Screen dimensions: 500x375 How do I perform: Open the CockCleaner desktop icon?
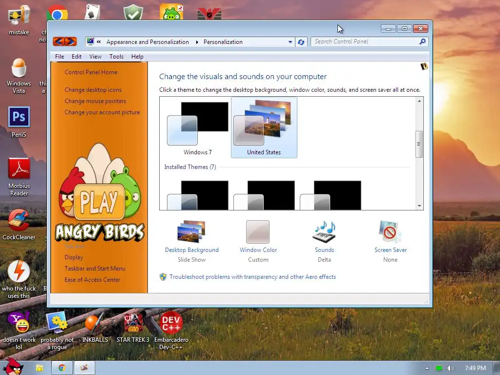pyautogui.click(x=19, y=225)
